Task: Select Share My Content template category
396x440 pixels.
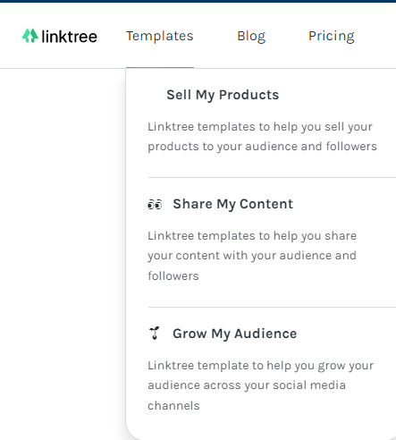Action: pyautogui.click(x=233, y=204)
